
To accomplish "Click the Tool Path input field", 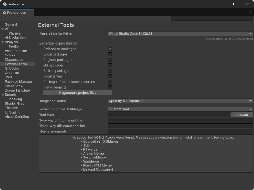I will point(169,115).
